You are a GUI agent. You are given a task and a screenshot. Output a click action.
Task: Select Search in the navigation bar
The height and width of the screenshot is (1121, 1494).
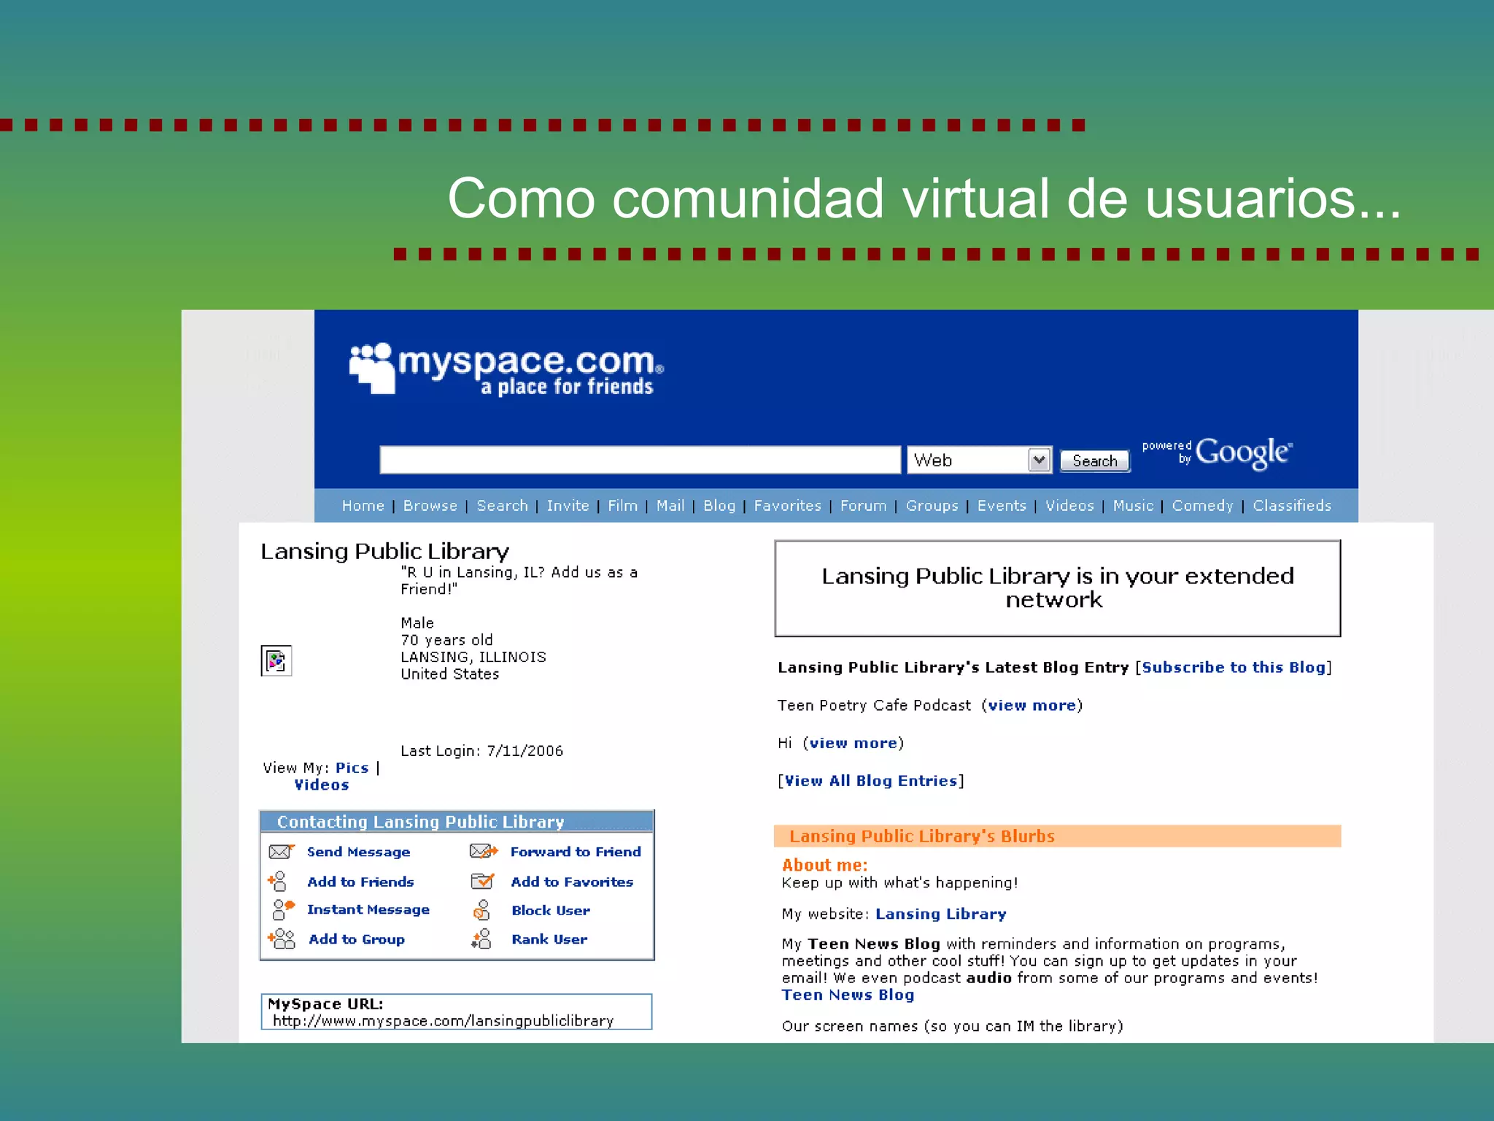tap(503, 506)
